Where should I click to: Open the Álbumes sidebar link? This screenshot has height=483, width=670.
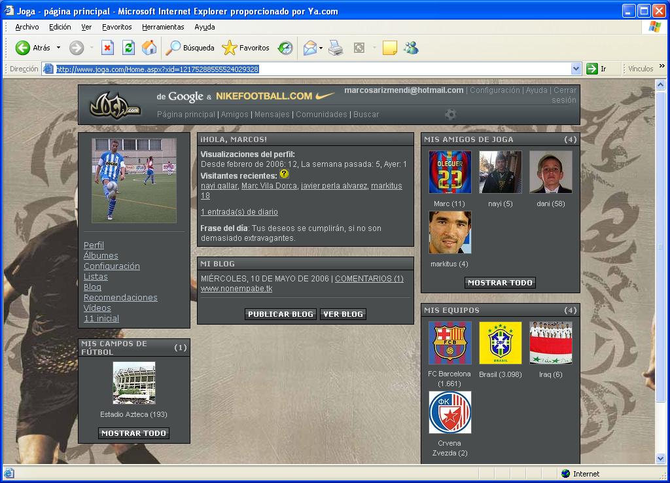coord(101,256)
